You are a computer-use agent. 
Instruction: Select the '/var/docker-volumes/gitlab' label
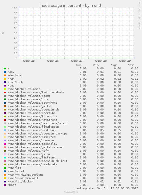30,106
